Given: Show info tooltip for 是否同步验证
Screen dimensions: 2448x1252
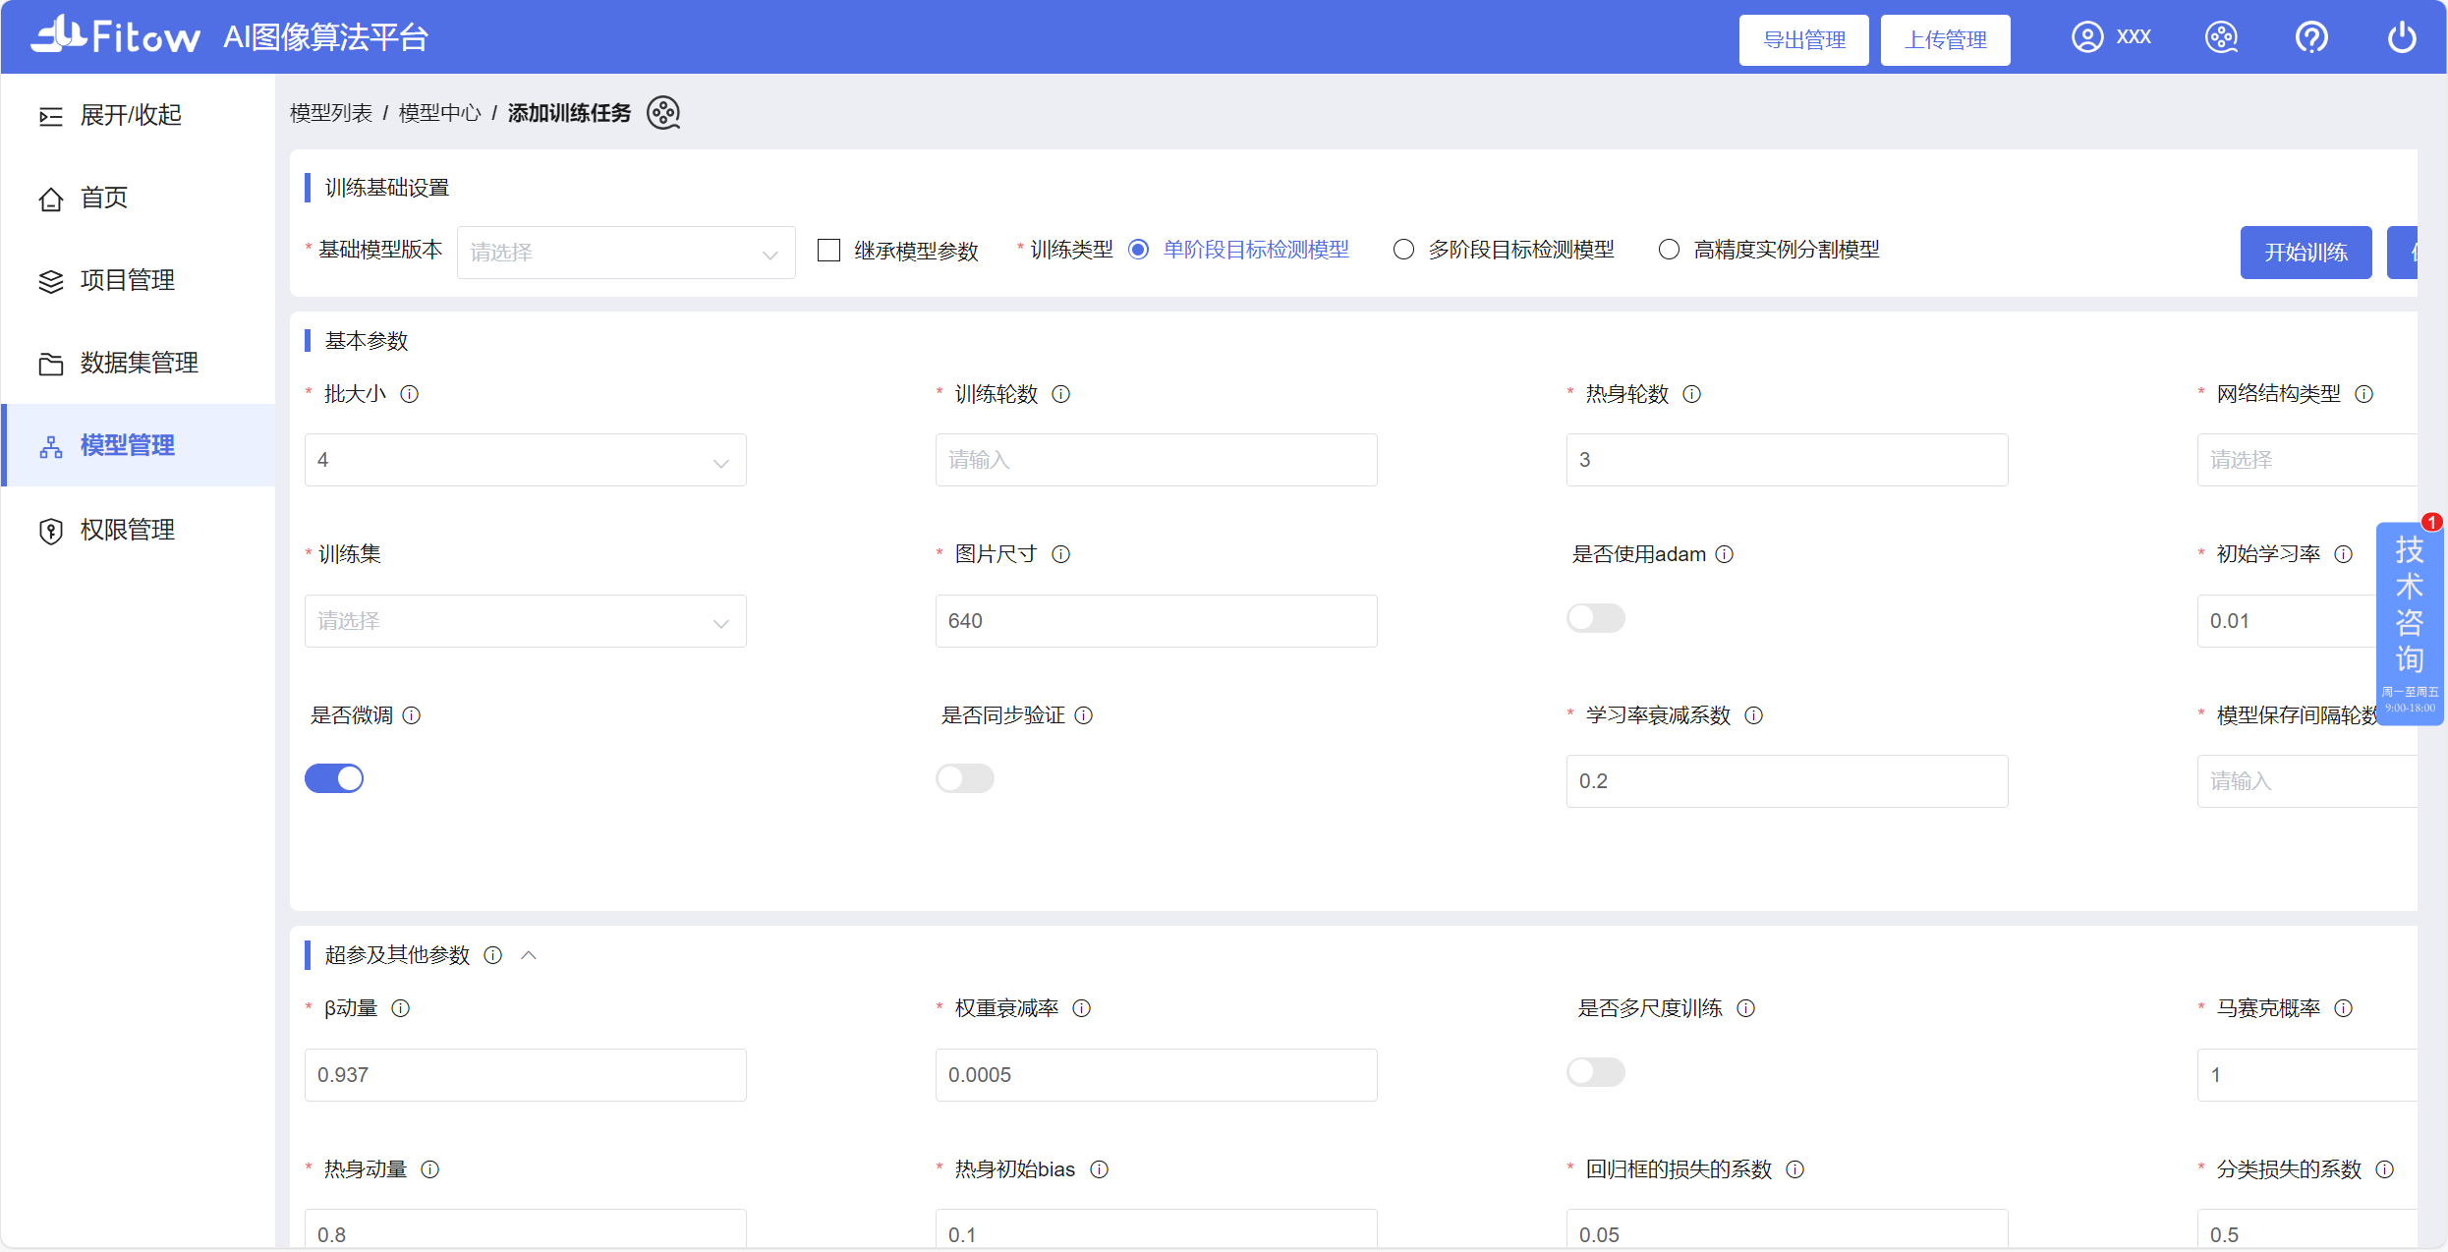Looking at the screenshot, I should pos(1084,715).
